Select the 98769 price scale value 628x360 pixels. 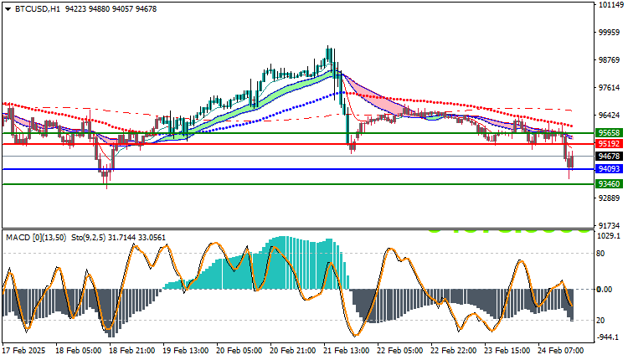tap(610, 60)
